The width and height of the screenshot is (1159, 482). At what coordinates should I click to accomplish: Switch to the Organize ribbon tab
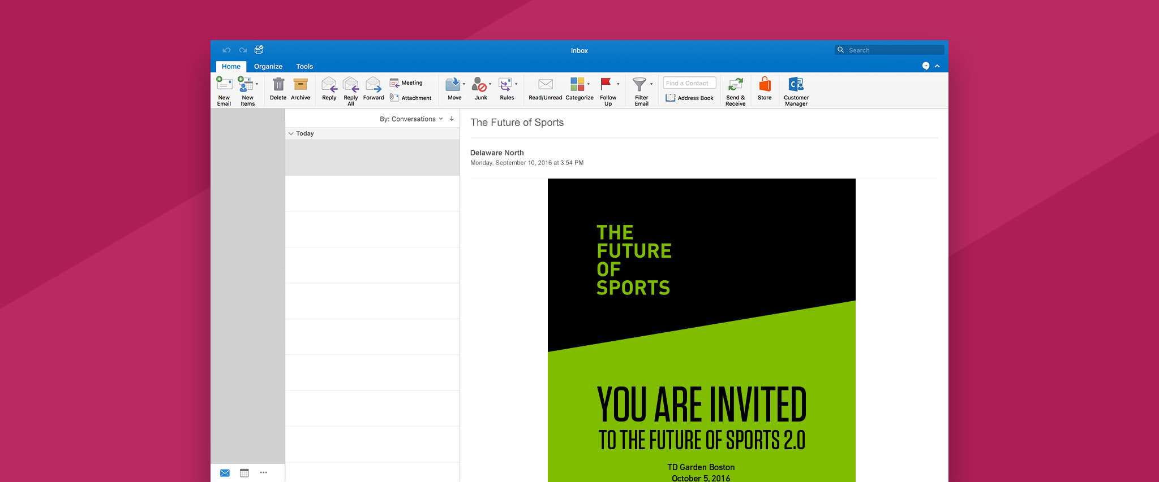click(x=268, y=67)
